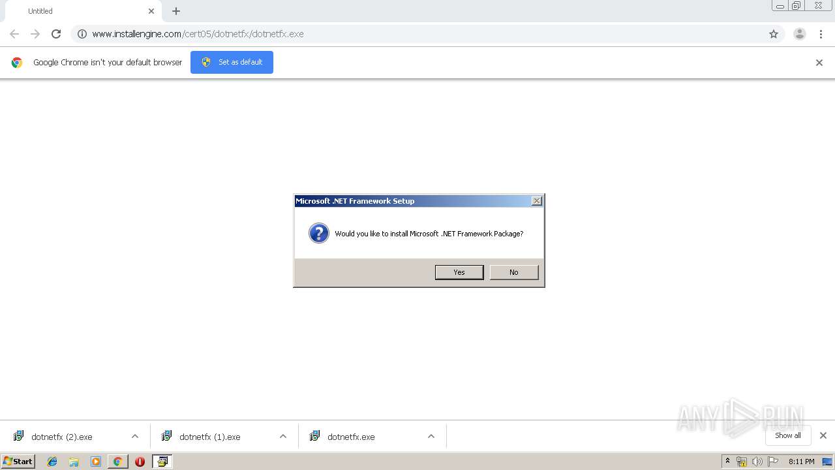Restore down the Chrome window
Image resolution: width=835 pixels, height=470 pixels.
coord(797,6)
